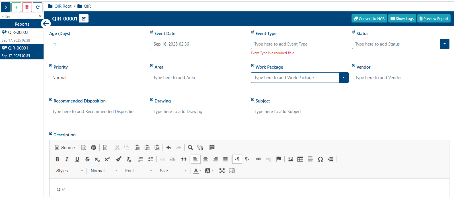Open the text color picker

point(197,171)
